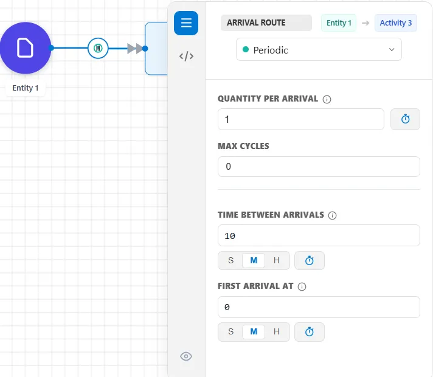Click the pause icon on arrival route
The width and height of the screenshot is (433, 377).
coord(98,48)
